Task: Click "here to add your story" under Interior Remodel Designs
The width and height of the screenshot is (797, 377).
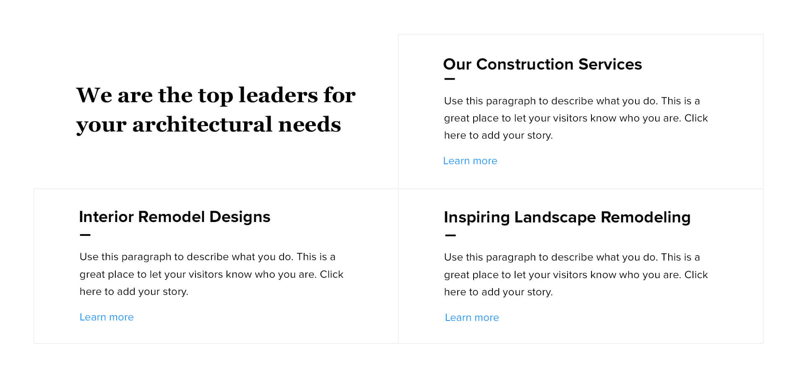Action: [134, 292]
